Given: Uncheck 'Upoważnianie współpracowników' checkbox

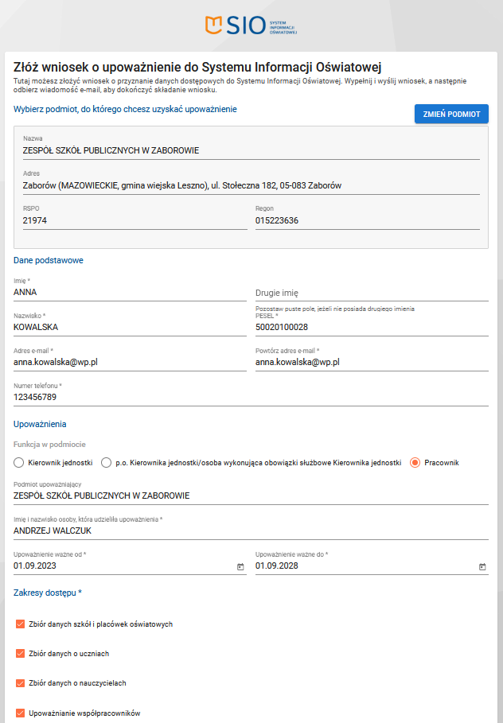Looking at the screenshot, I should click(x=21, y=713).
